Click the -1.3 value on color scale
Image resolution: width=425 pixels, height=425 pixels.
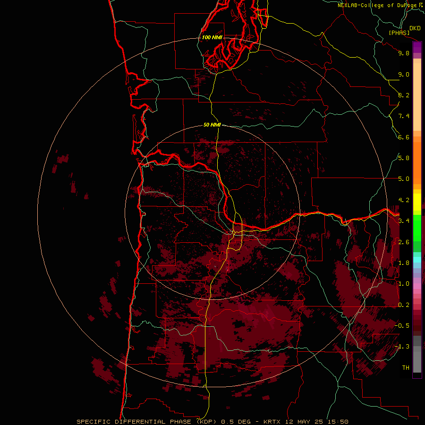point(402,347)
